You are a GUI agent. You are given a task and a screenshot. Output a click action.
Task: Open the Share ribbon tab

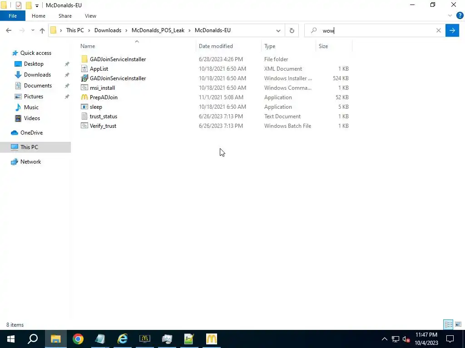(x=65, y=16)
